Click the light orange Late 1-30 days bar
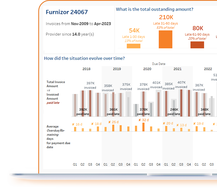The image size is (217, 193). pyautogui.click(x=134, y=46)
